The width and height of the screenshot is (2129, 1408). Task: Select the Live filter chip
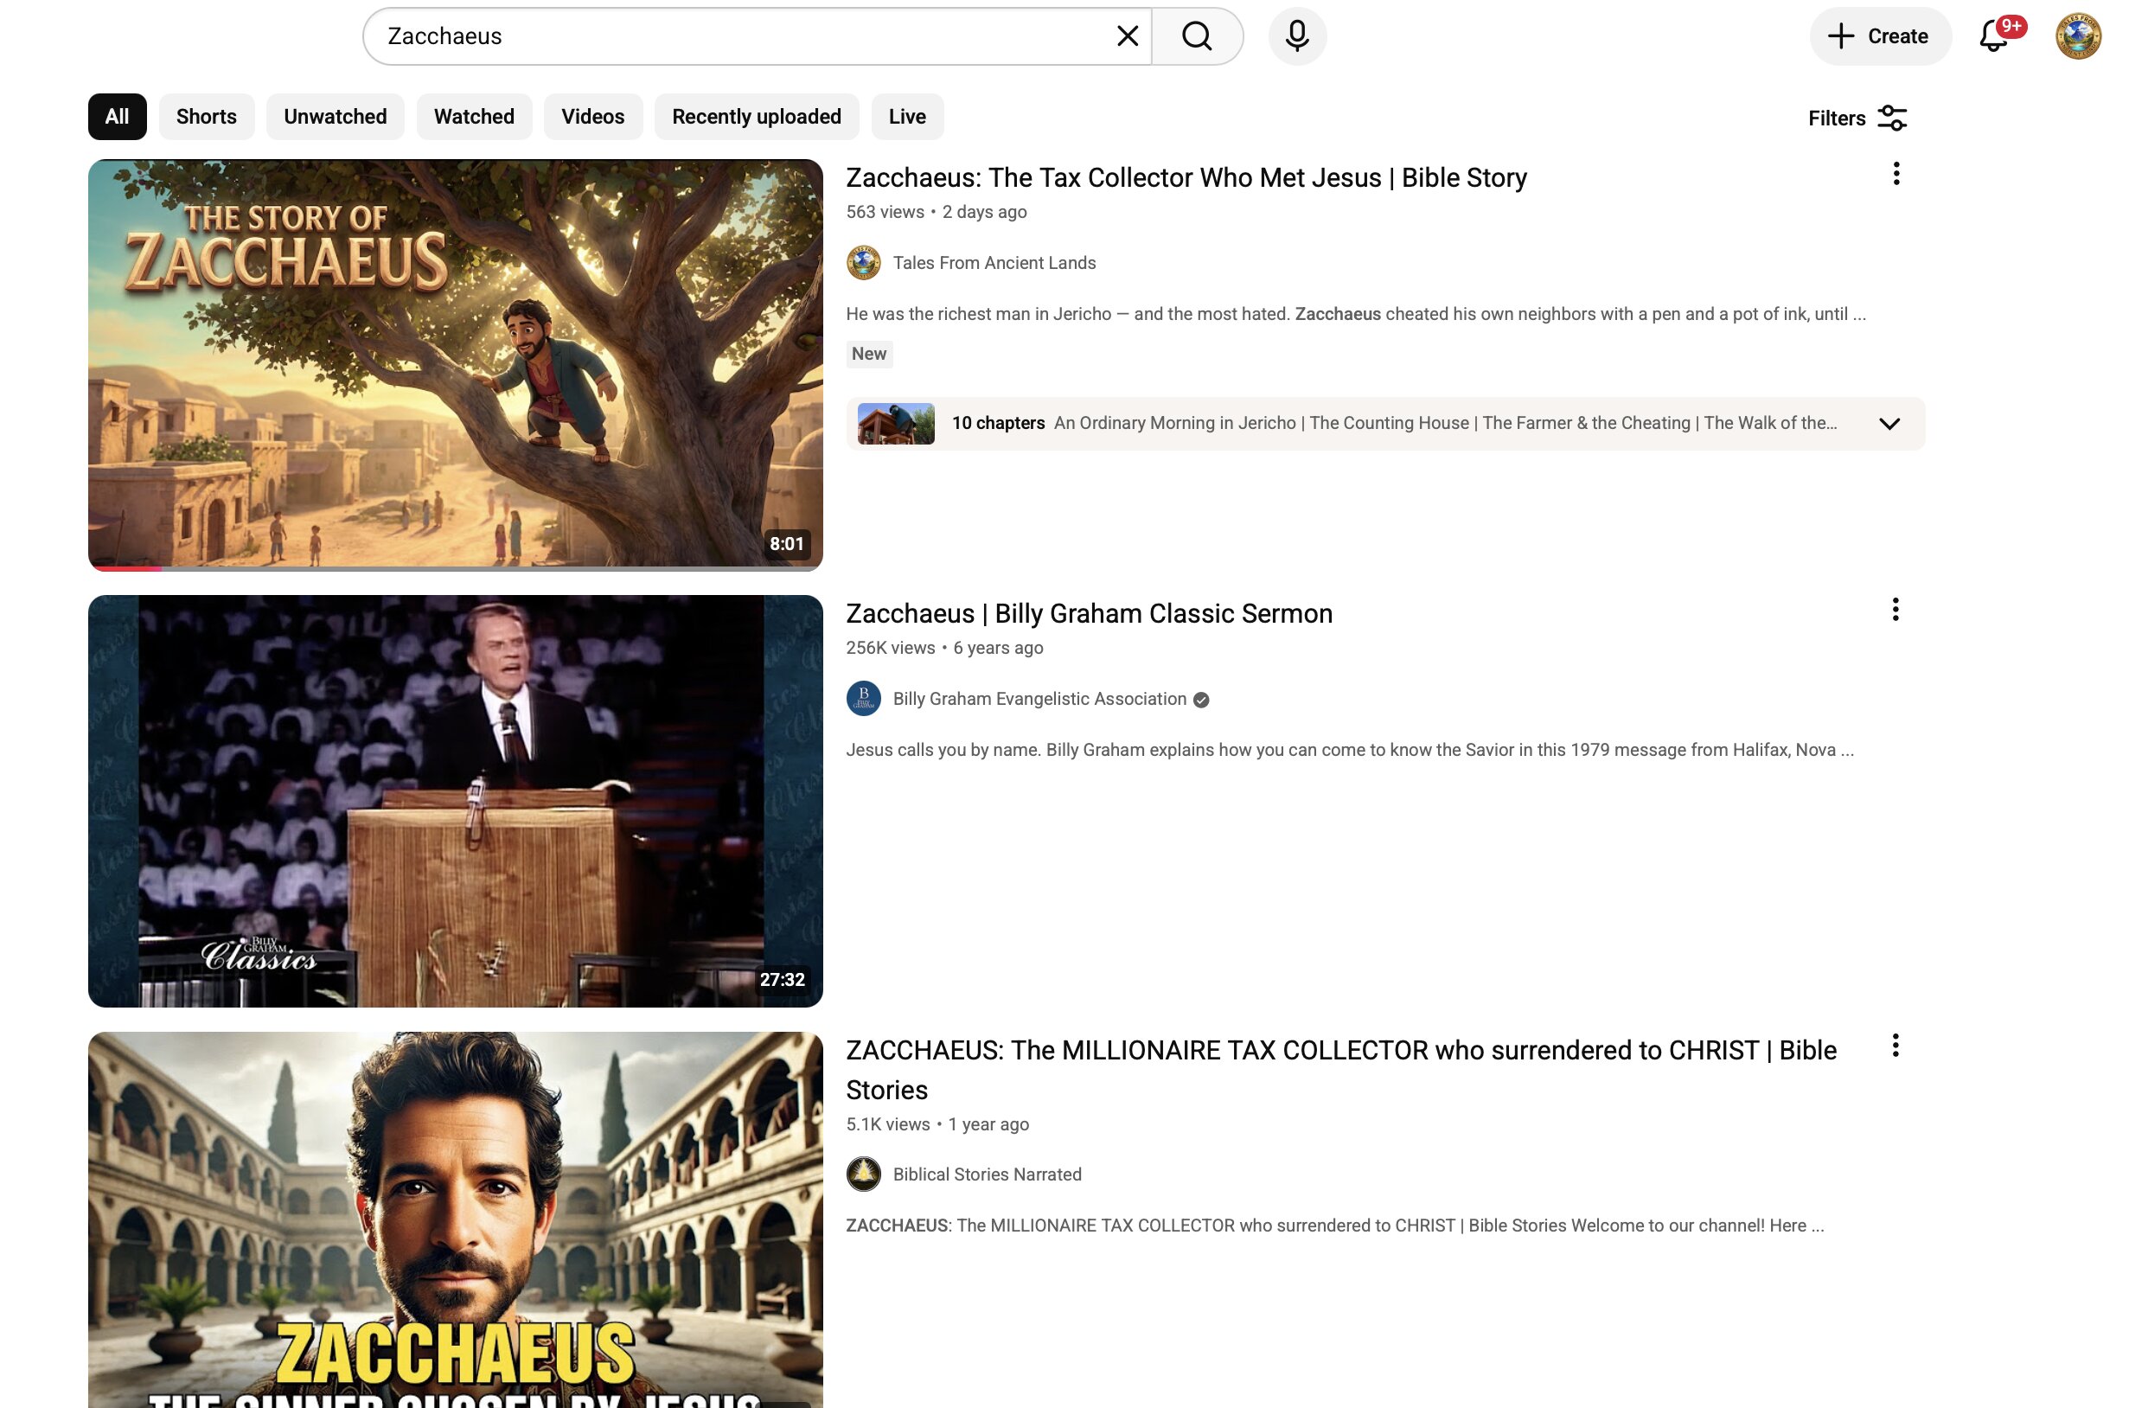[907, 117]
